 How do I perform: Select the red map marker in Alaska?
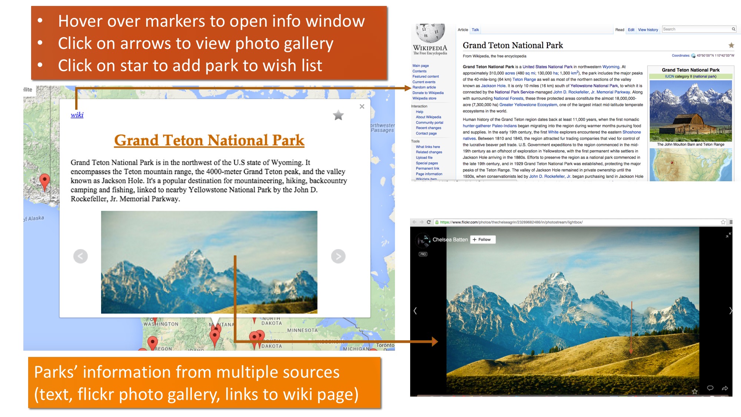tap(45, 182)
